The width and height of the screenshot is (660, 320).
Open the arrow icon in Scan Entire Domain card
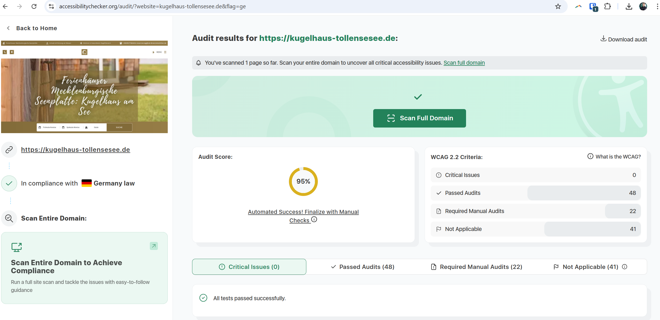154,246
